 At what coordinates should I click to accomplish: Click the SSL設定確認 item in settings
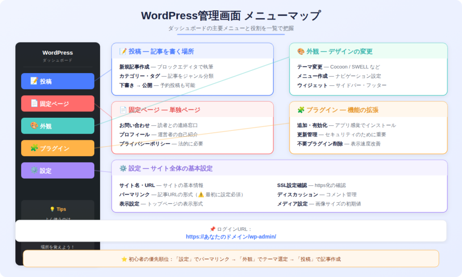(291, 185)
